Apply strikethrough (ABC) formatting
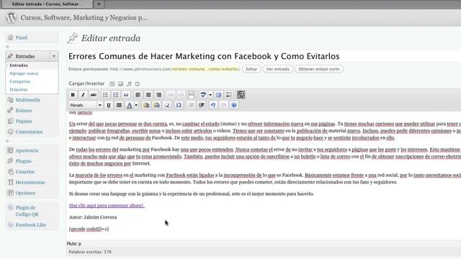This screenshot has height=259, width=461. 94,95
